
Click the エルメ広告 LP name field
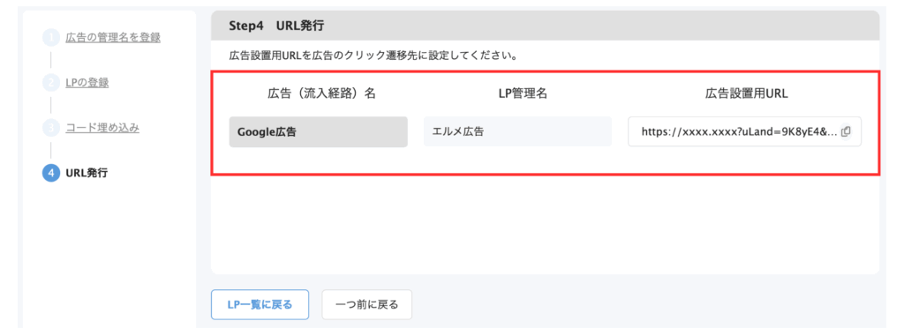517,131
